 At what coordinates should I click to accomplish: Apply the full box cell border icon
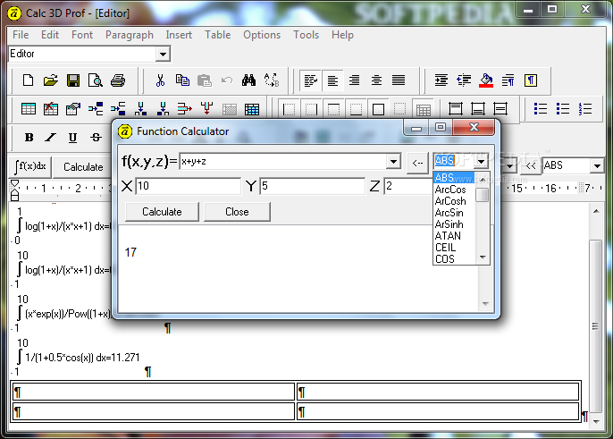[378, 109]
